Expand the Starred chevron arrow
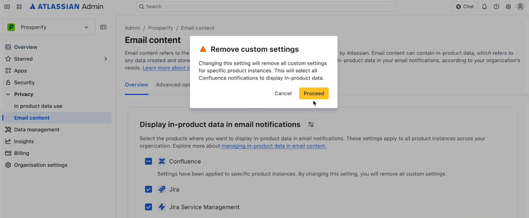This screenshot has height=218, width=529. (106, 59)
